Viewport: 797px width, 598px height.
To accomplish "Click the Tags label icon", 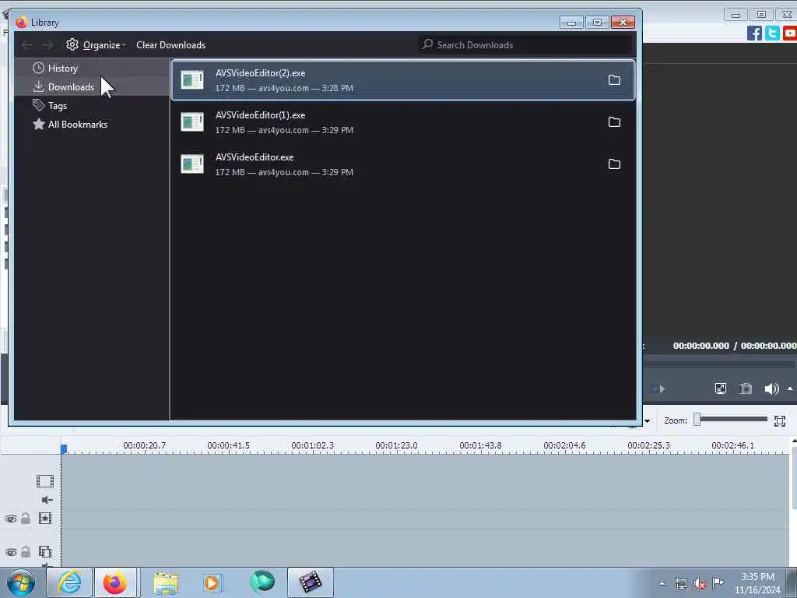I will coord(39,105).
